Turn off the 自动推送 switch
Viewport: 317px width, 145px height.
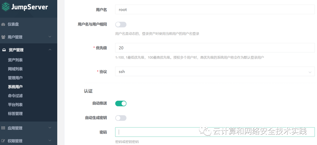pos(121,103)
